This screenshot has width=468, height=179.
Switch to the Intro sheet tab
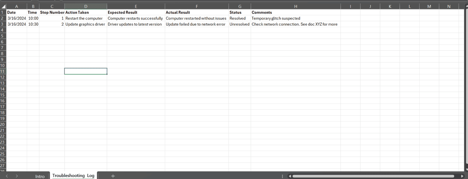[x=40, y=176]
